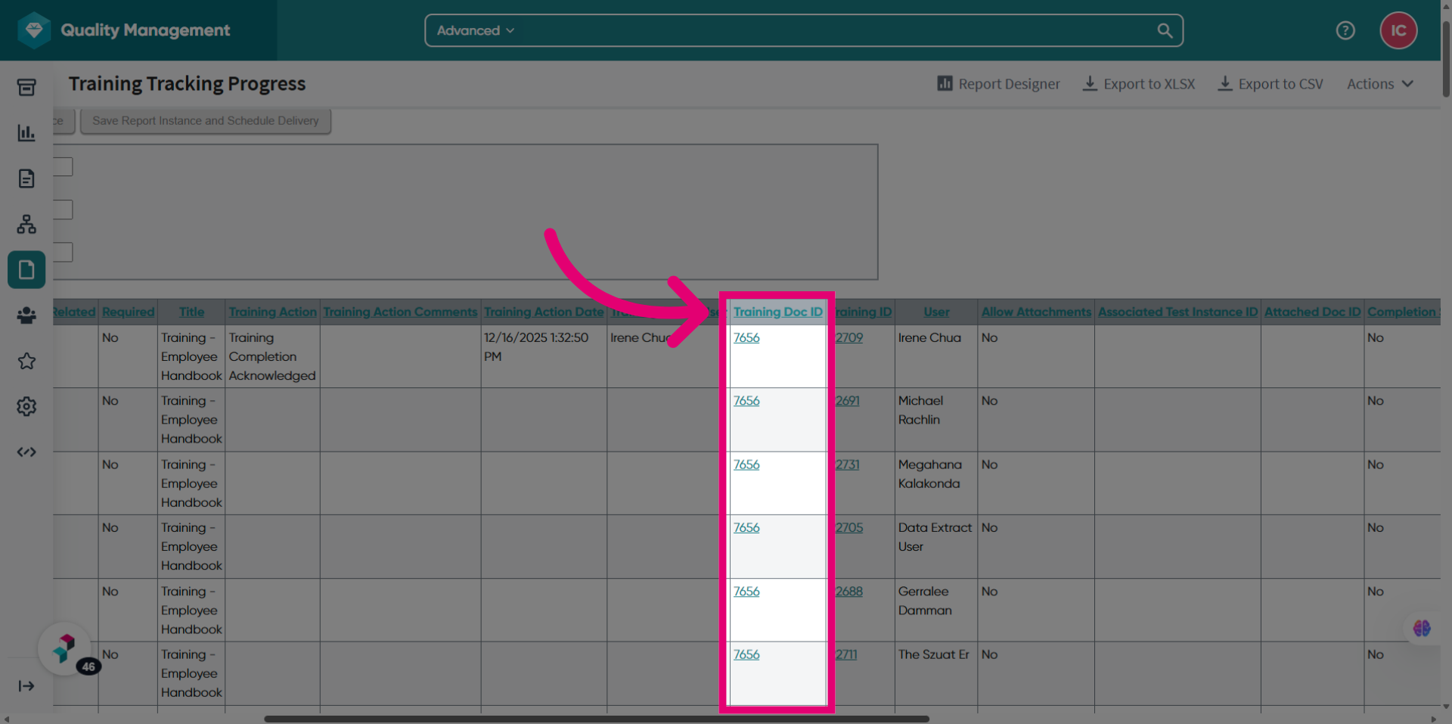The height and width of the screenshot is (724, 1452).
Task: Open doc 7656 in Michael Rachlin row
Action: tap(746, 401)
